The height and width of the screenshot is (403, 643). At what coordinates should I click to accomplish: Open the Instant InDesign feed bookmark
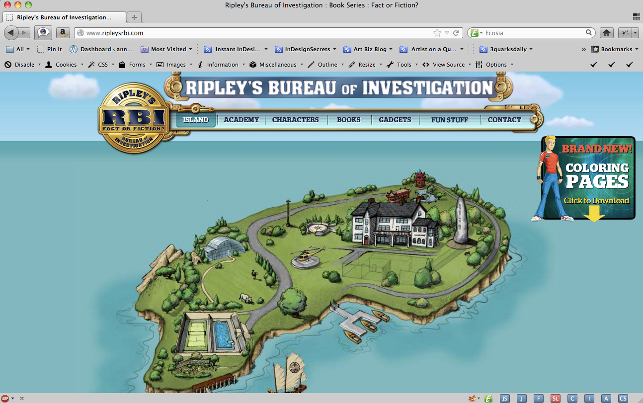[236, 49]
